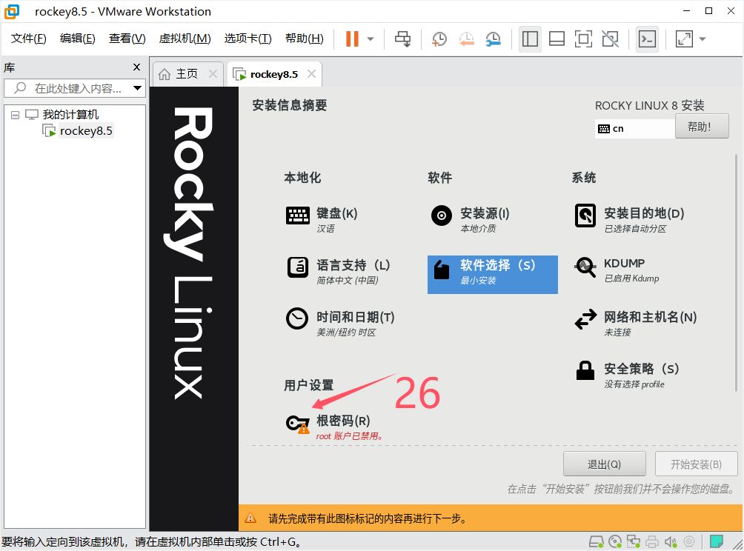This screenshot has width=744, height=551.
Task: Toggle Unity mode icon
Action: [x=610, y=39]
